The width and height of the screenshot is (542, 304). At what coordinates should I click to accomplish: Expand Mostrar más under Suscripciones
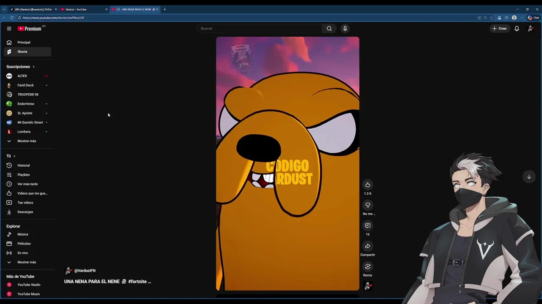click(28, 141)
